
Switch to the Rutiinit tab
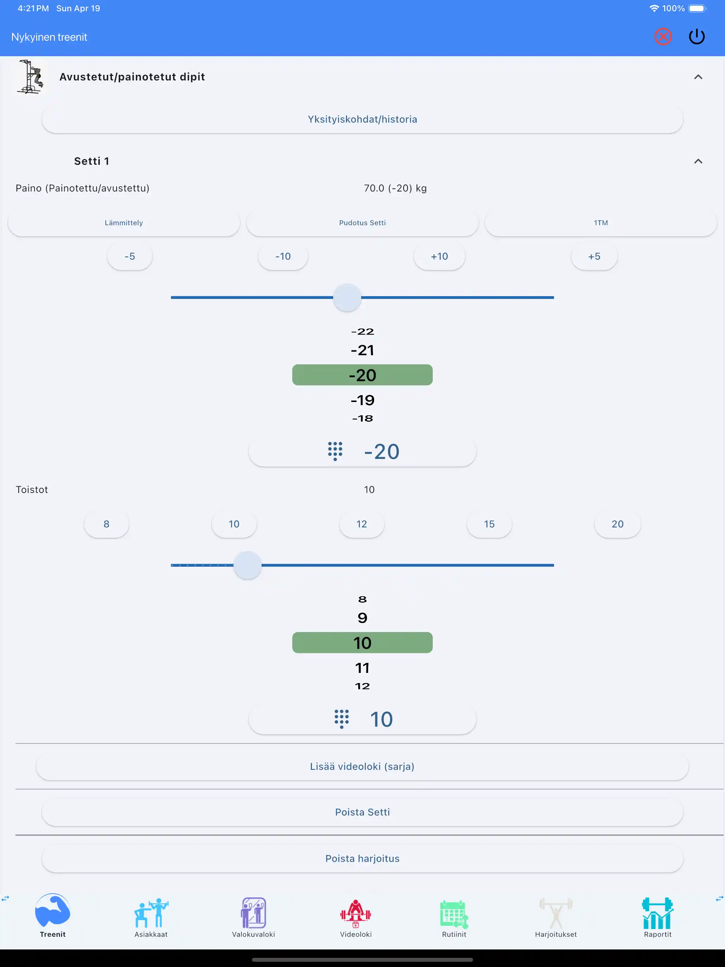click(x=454, y=917)
